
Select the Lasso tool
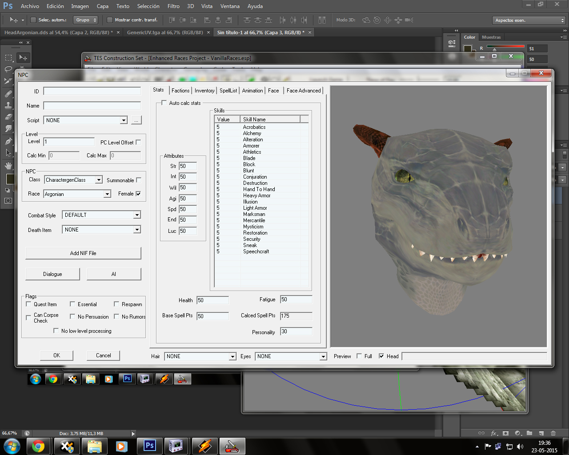(8, 69)
